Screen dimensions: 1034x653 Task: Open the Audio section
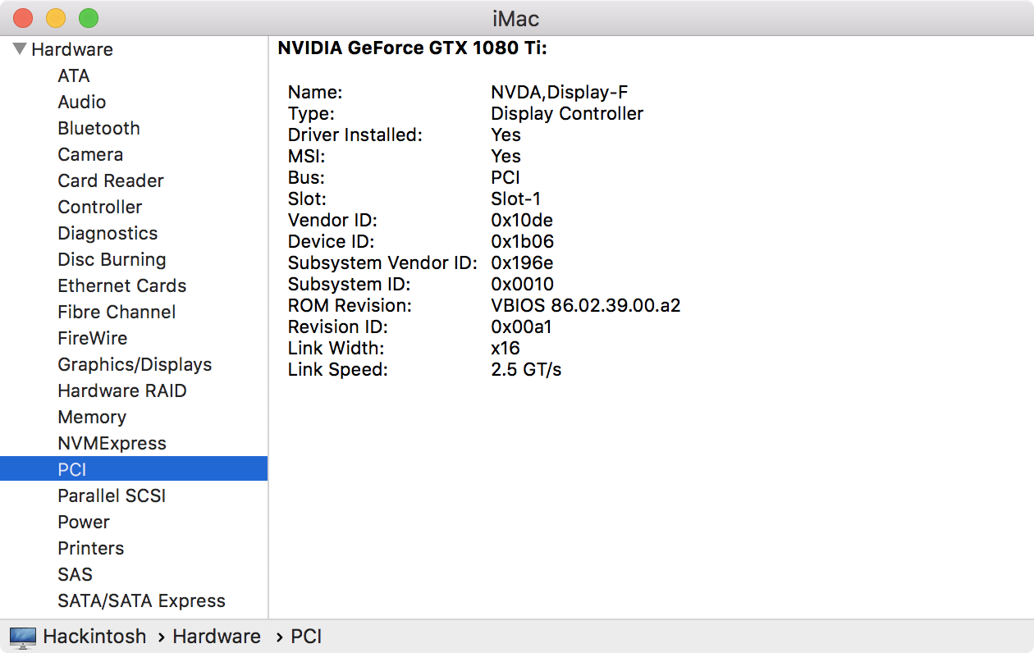click(82, 102)
